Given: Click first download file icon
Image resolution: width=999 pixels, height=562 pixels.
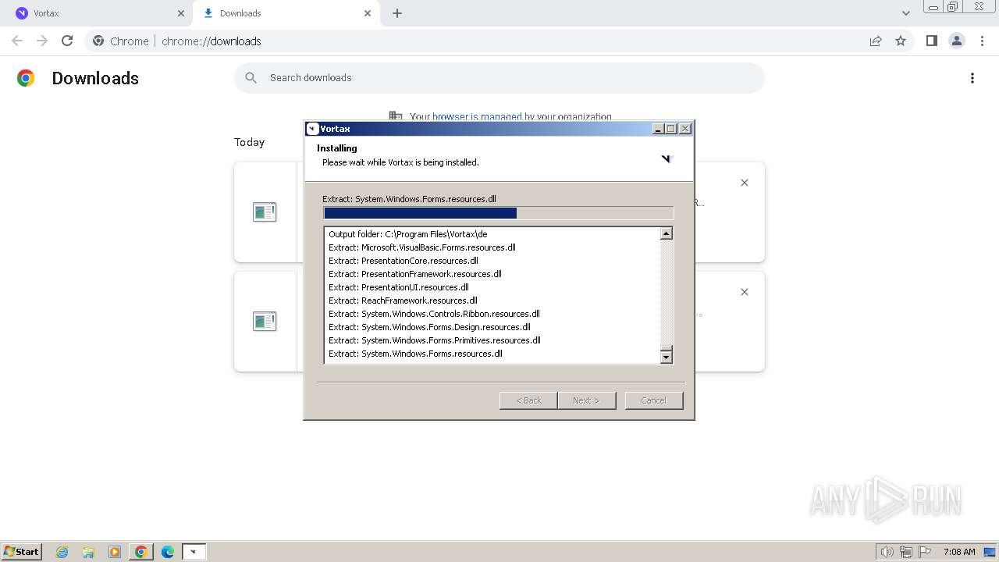Looking at the screenshot, I should click(265, 212).
